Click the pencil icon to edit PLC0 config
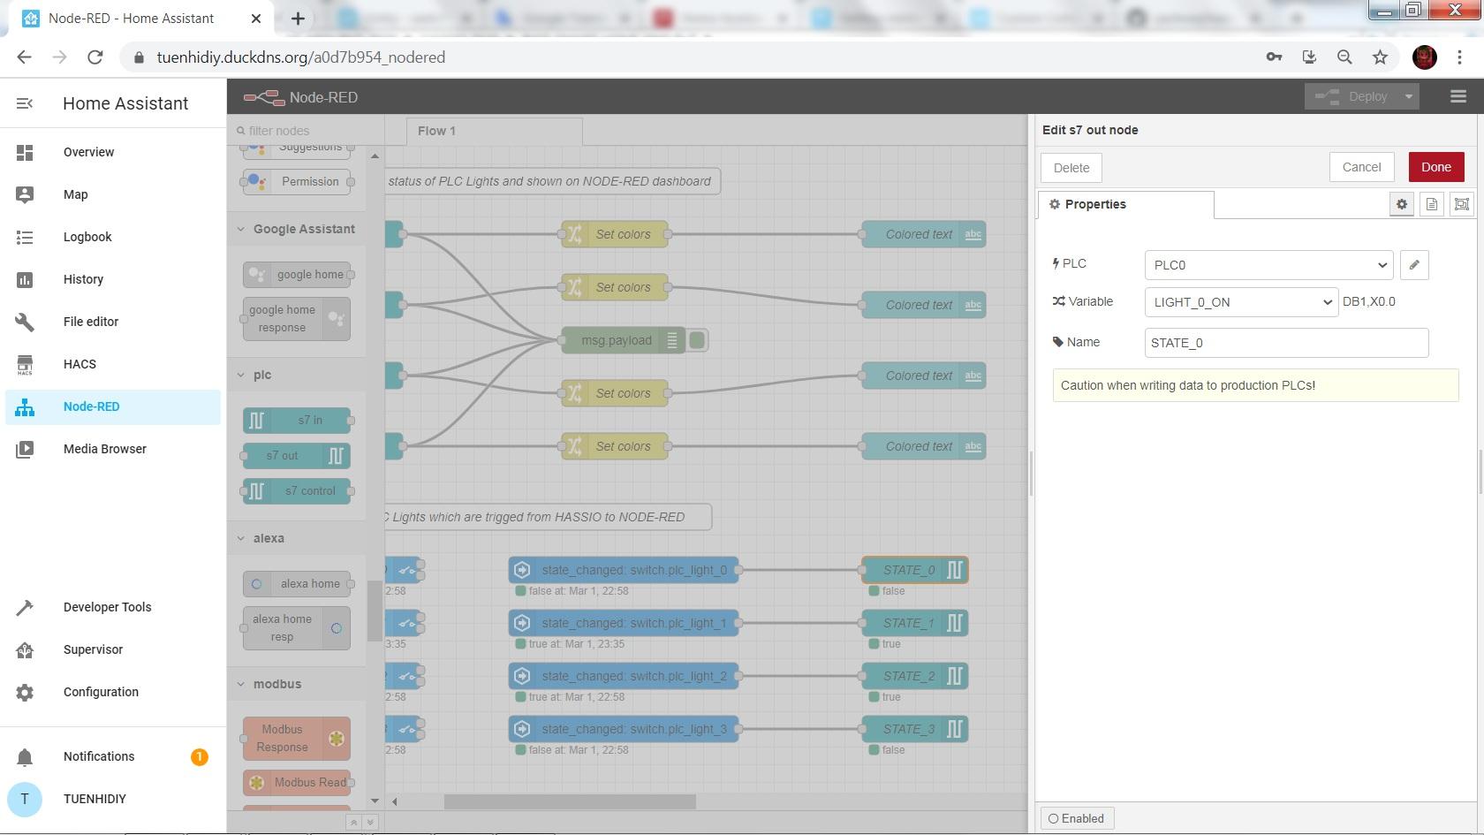This screenshot has height=835, width=1484. [x=1414, y=264]
